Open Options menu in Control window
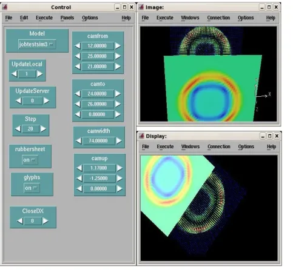 90,18
